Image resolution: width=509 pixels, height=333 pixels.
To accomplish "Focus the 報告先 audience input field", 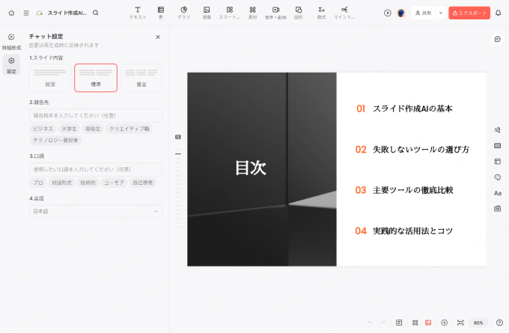I will (x=96, y=115).
